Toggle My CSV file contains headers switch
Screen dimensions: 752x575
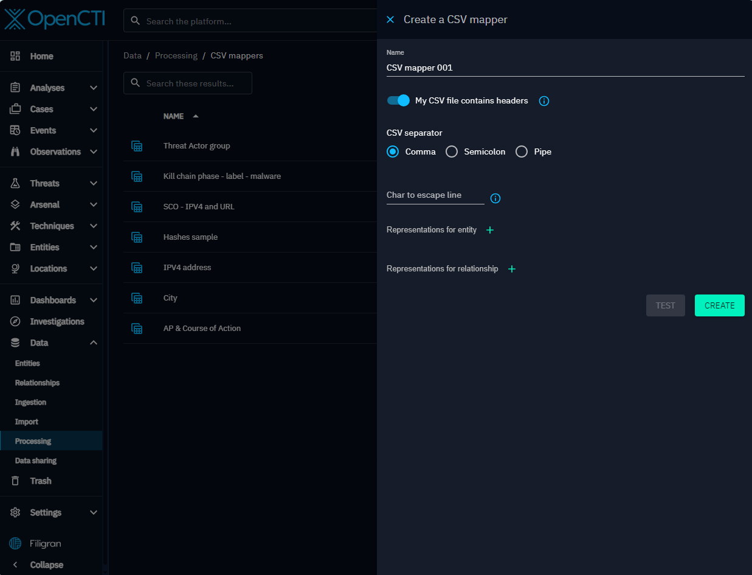pos(399,100)
